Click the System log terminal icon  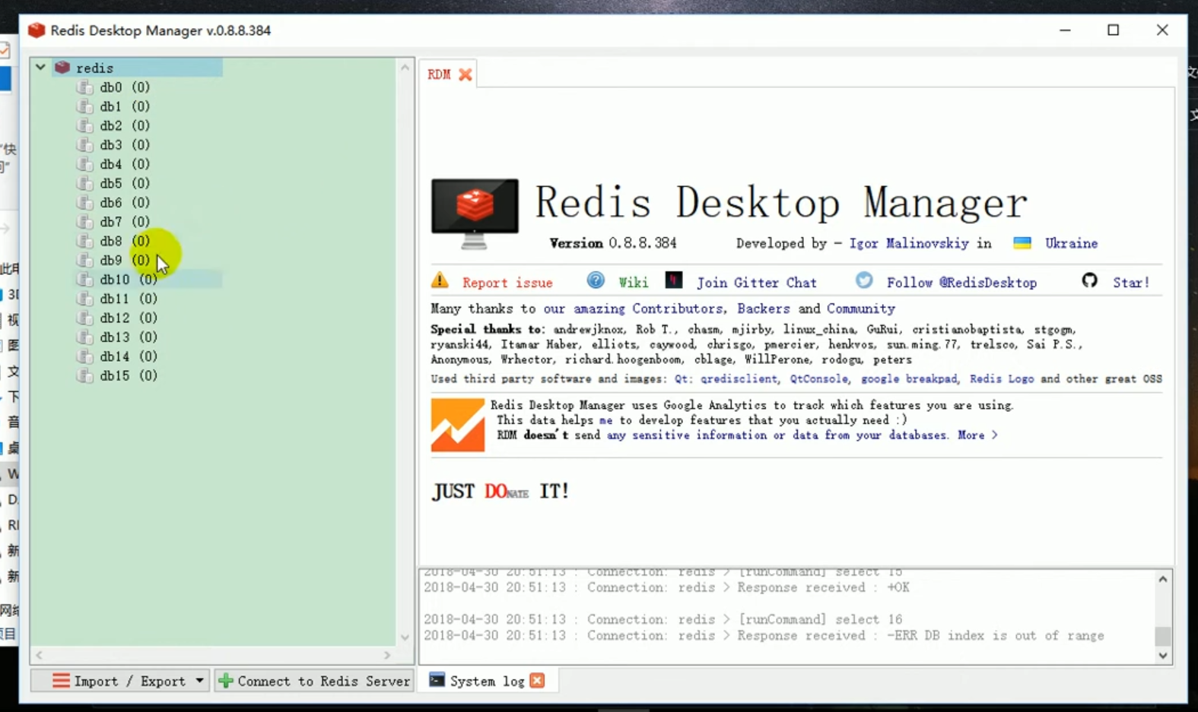pos(437,680)
